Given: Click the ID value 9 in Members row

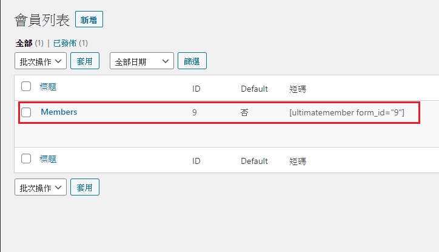Looking at the screenshot, I should (194, 112).
